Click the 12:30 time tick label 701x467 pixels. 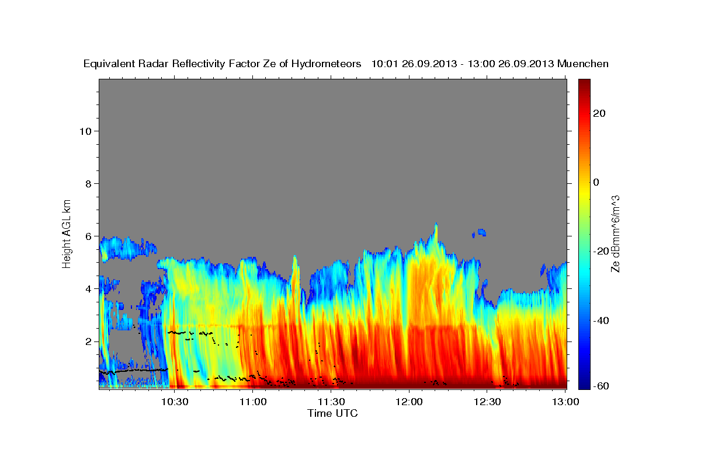[487, 402]
